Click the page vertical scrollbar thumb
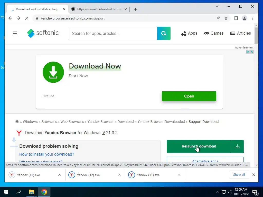Viewport: 263px width, 197px height. (x=256, y=35)
